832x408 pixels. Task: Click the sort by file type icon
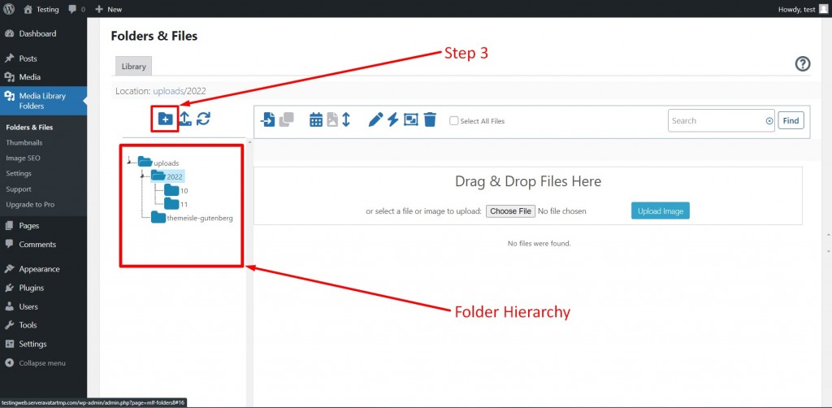coord(332,120)
